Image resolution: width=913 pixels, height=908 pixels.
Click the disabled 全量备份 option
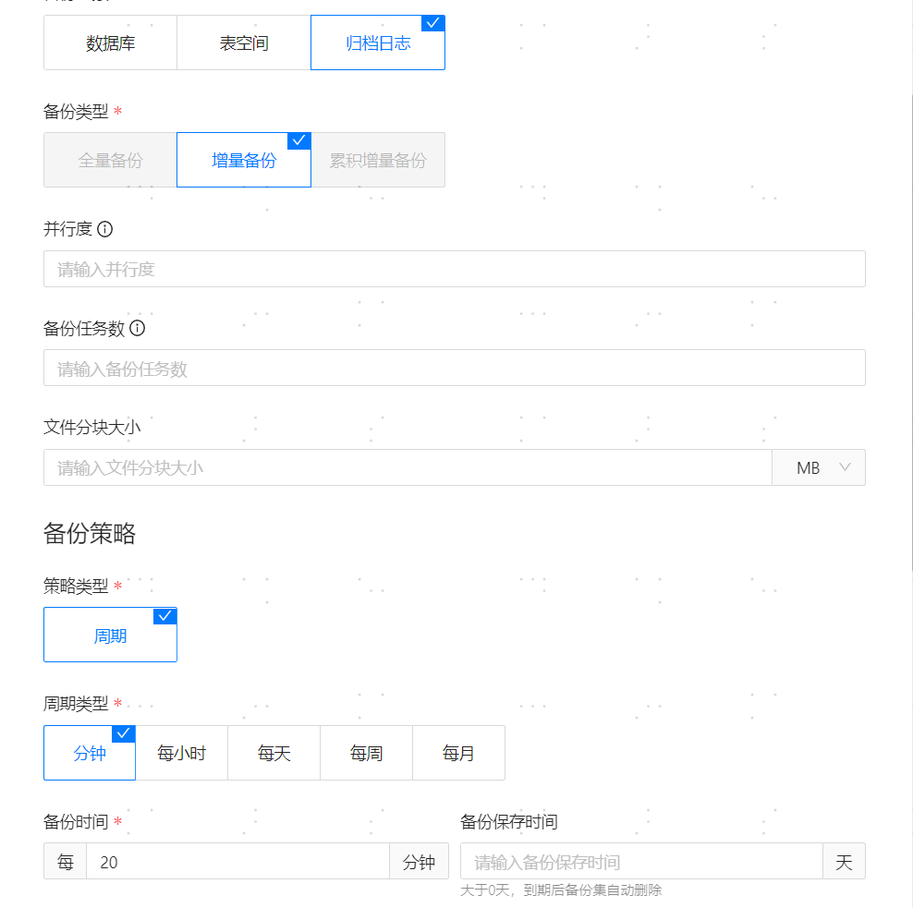pyautogui.click(x=111, y=161)
